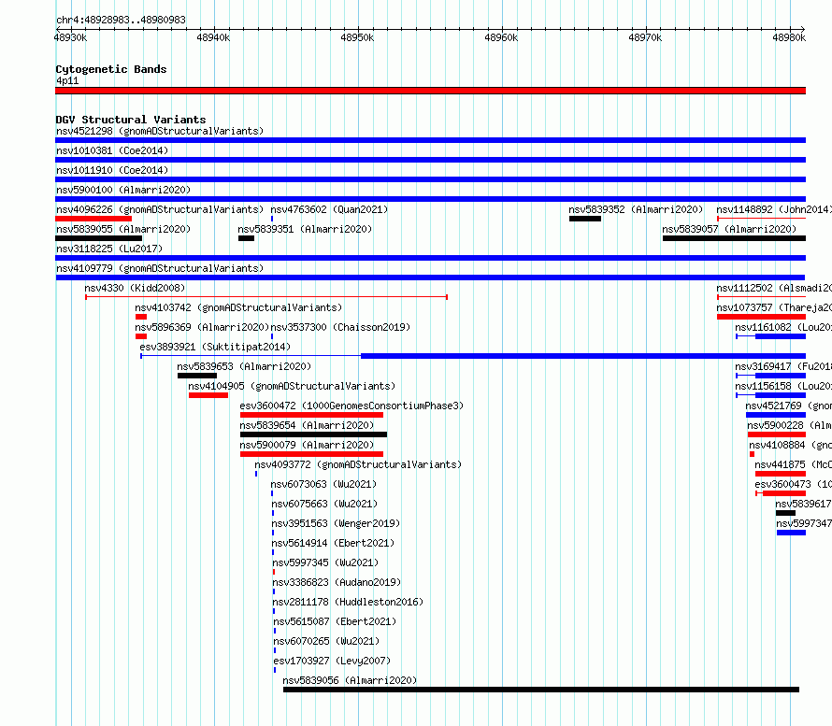
Task: Open nsv1148892 (John2014) variant
Action: (x=774, y=209)
